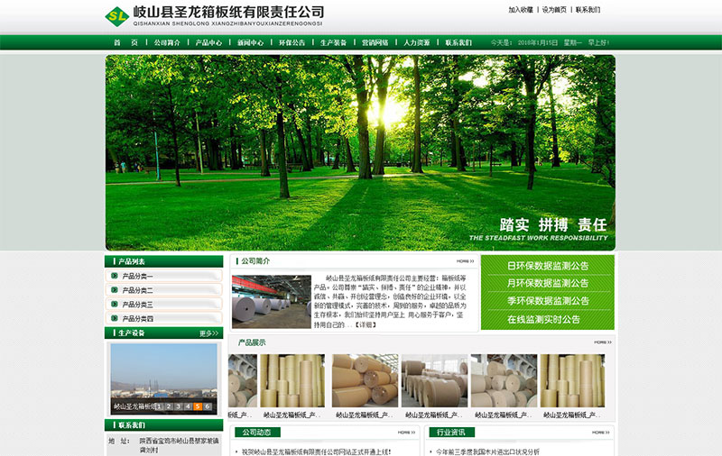Click 设为首页 link in header

(554, 10)
